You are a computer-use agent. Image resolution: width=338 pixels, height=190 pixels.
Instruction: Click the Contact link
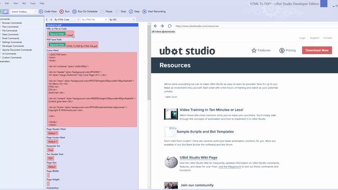tap(327, 38)
